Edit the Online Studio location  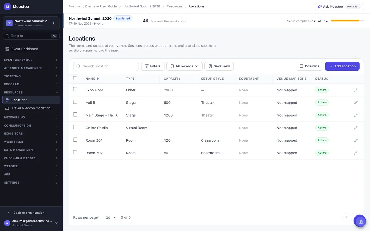pos(356,128)
